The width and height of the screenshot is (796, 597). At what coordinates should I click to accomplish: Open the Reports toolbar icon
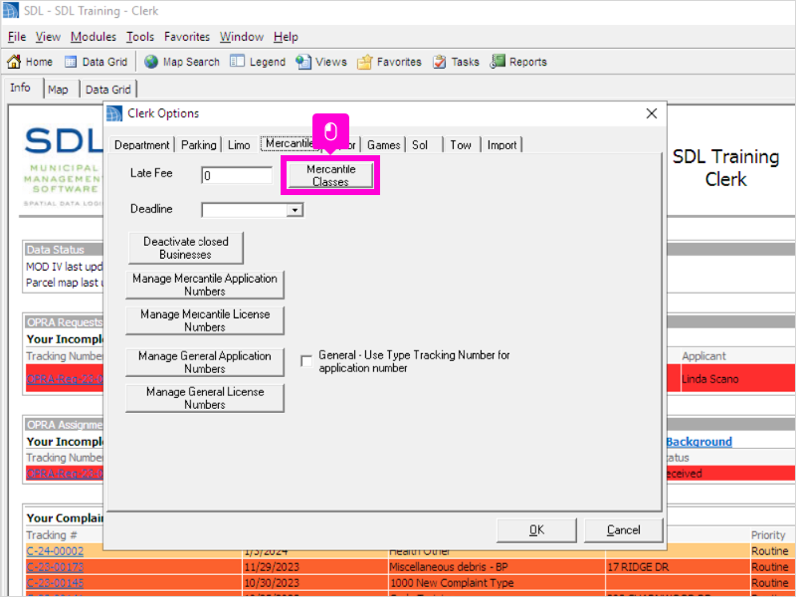[x=497, y=62]
